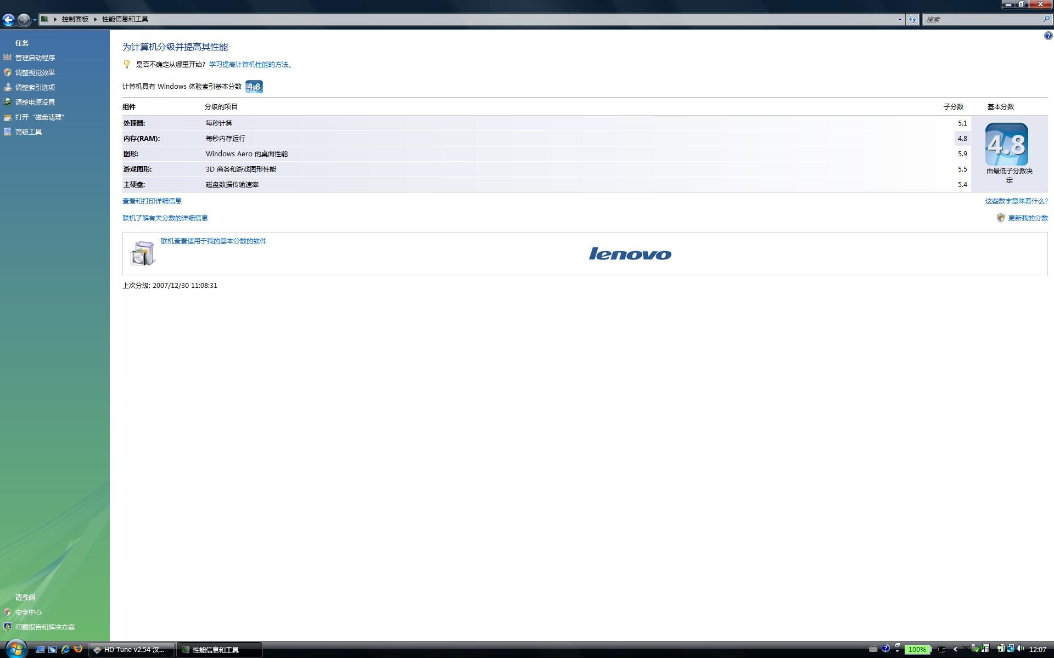Click 查看和打印详细信息 link
1054x658 pixels.
point(152,201)
